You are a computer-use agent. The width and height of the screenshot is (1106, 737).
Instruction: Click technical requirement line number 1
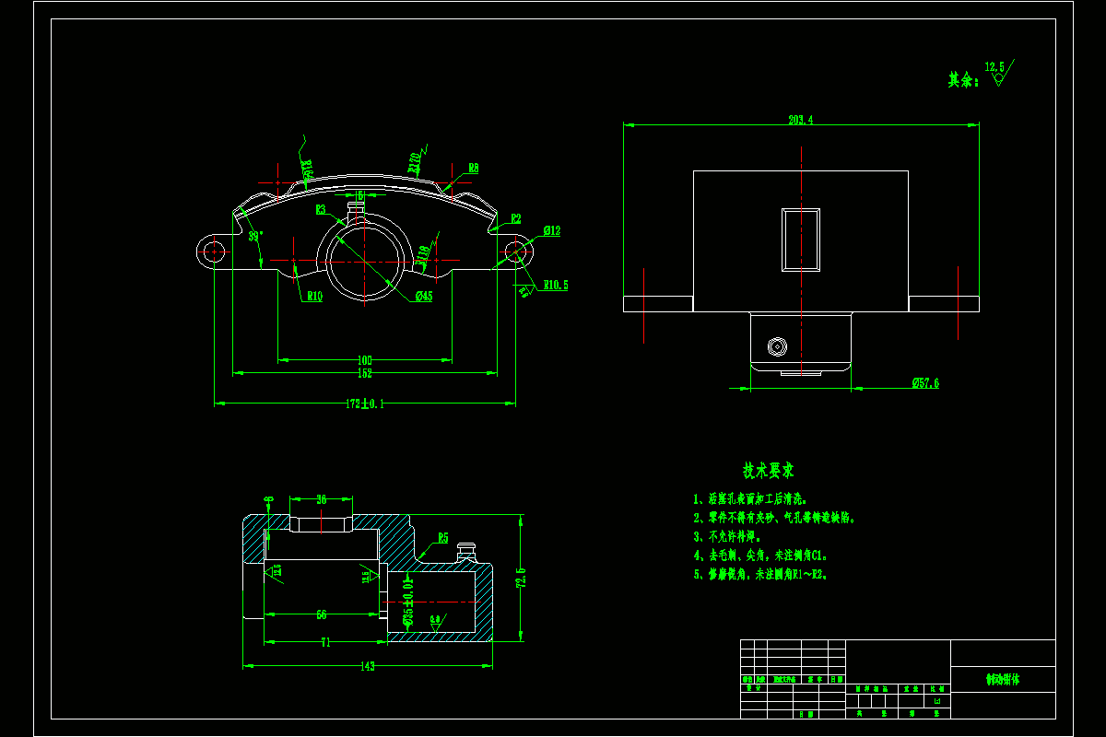click(x=750, y=499)
